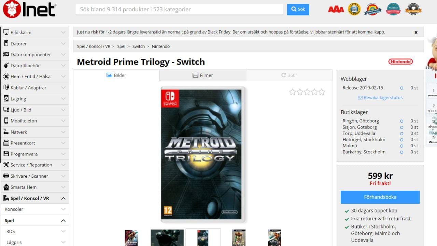Viewport: 437px width, 246px height.
Task: Click the Smarta Hem house icon
Action: click(x=6, y=187)
